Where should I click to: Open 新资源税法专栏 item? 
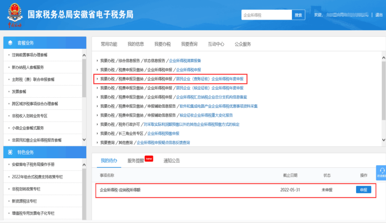(x=24, y=201)
